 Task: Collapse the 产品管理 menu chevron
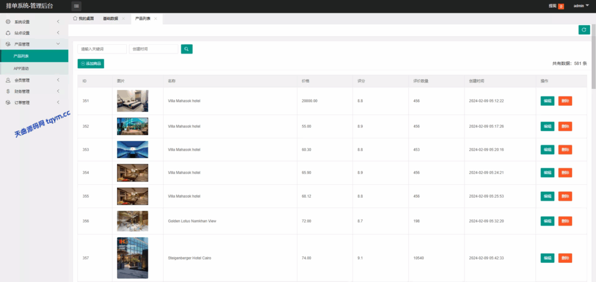coord(58,44)
